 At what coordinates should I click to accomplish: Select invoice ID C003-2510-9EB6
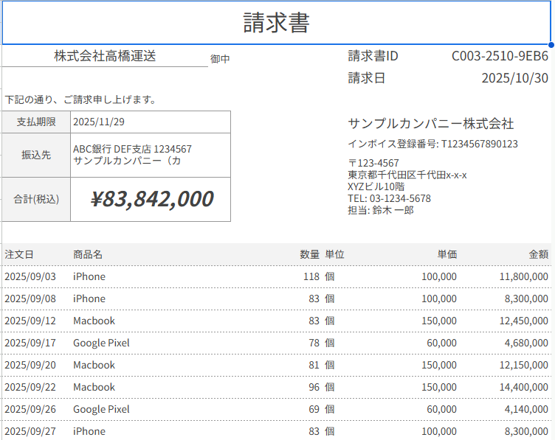(500, 56)
